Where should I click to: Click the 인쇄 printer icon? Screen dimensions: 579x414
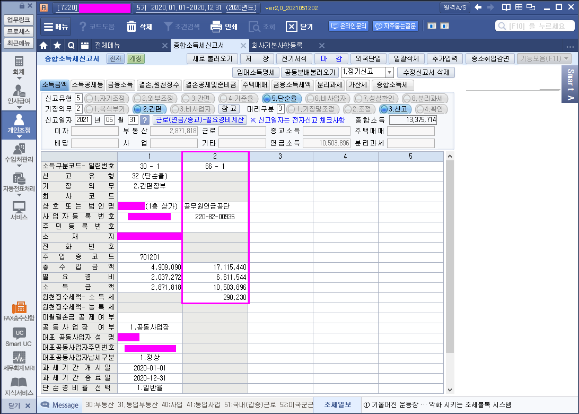click(216, 27)
